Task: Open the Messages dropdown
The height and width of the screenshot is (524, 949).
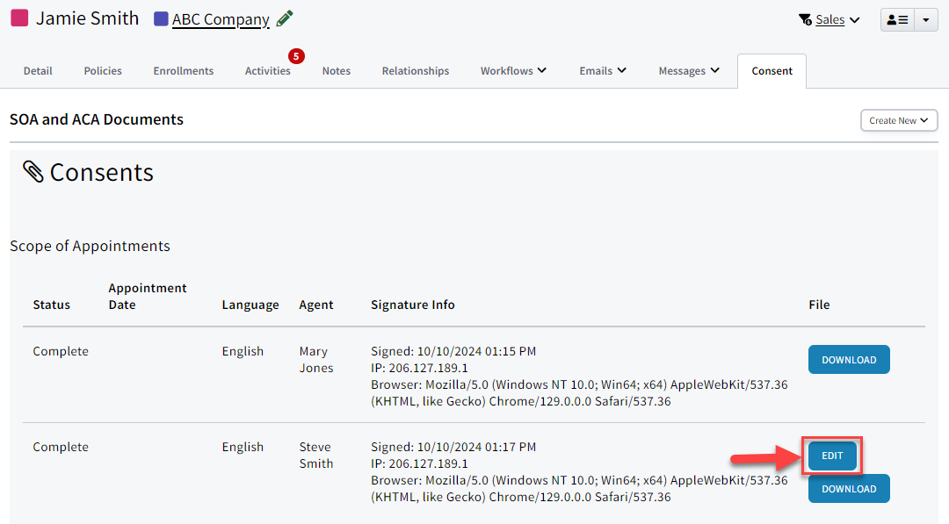Action: click(689, 70)
